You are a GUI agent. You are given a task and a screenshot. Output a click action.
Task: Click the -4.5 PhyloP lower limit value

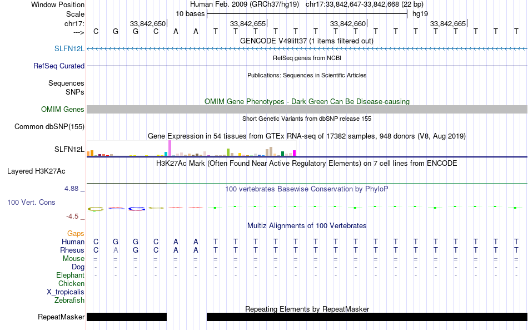[72, 216]
